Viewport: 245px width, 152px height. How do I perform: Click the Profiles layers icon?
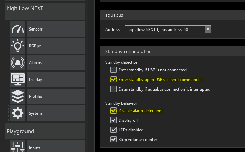tap(18, 96)
